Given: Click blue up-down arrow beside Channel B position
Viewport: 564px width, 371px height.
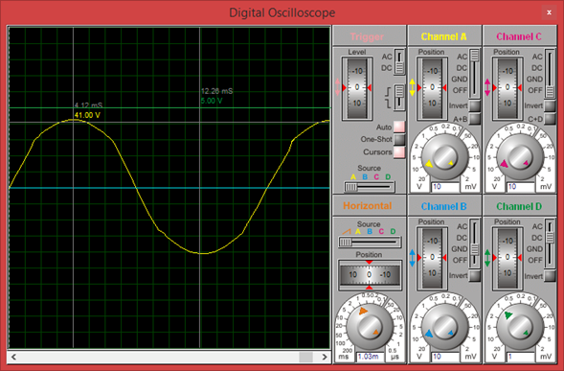Looking at the screenshot, I should point(412,258).
